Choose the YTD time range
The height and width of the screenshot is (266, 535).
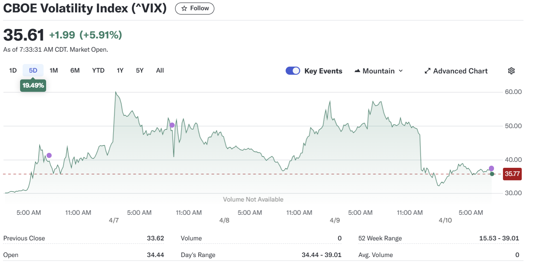(x=98, y=70)
